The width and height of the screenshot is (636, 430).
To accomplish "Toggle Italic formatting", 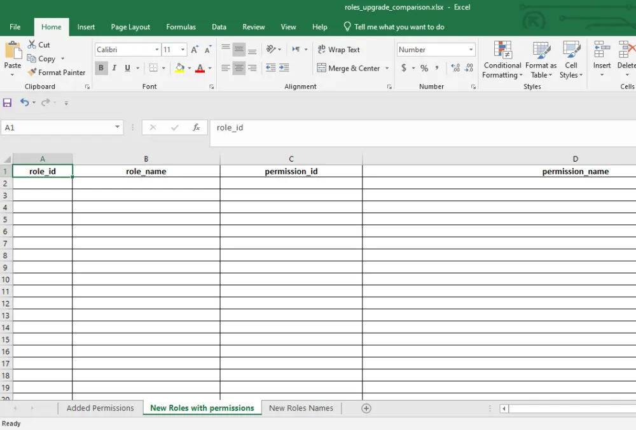I will (114, 68).
